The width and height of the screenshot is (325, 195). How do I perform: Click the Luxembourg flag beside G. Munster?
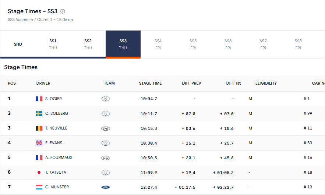39,187
